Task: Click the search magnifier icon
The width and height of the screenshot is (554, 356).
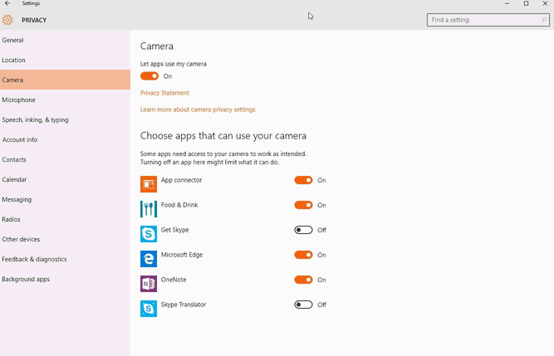Action: click(544, 20)
